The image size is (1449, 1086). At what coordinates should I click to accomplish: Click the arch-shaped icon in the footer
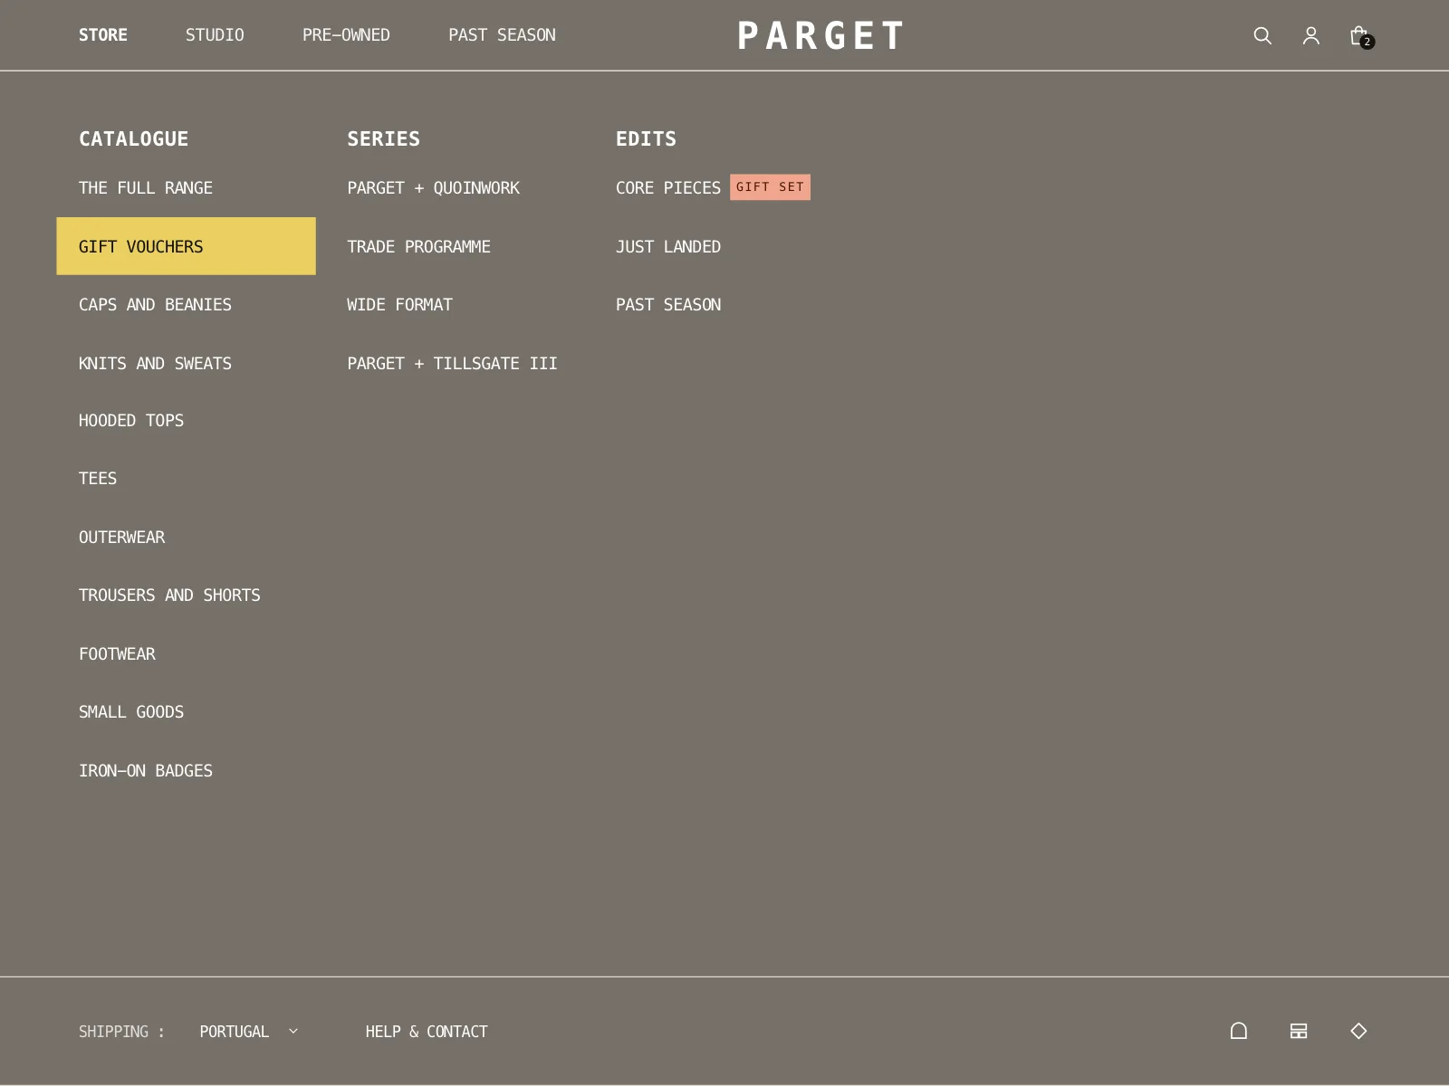[x=1239, y=1031]
